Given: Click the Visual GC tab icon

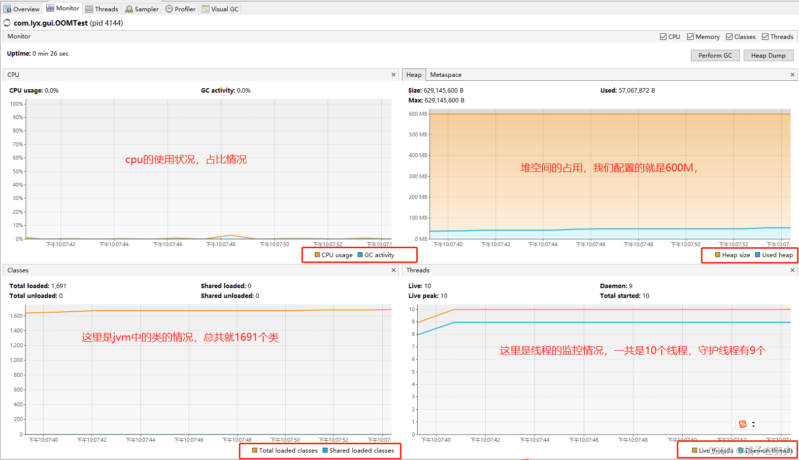Looking at the screenshot, I should (x=205, y=9).
